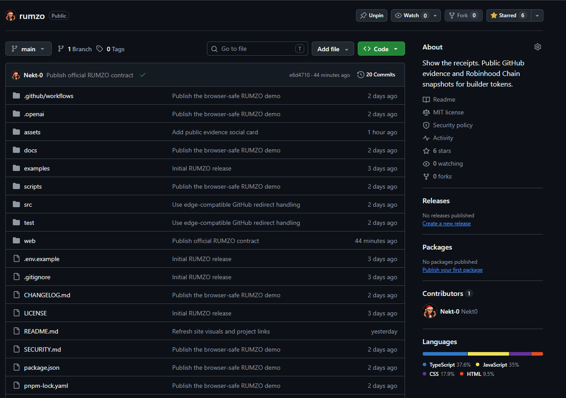Click the folder icon for the assets row

17,132
